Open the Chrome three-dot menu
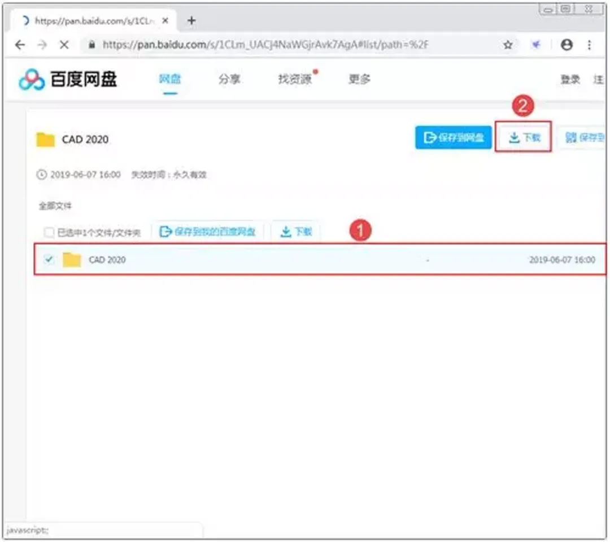Screen dimensions: 610x542 [589, 45]
